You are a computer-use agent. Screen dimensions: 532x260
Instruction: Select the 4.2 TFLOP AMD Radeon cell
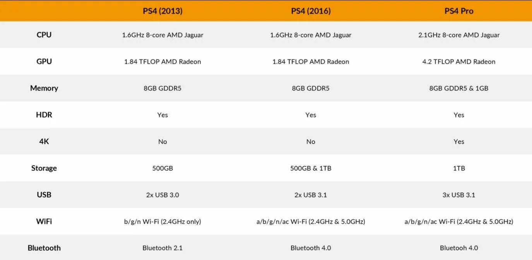pos(459,62)
